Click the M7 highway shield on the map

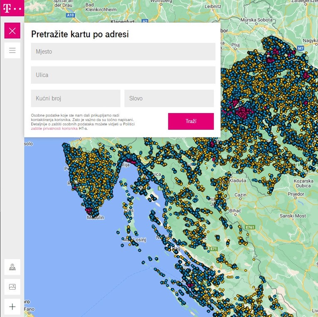pos(301,48)
